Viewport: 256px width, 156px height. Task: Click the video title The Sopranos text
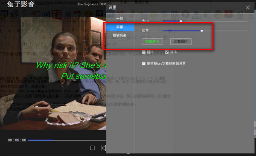(x=92, y=4)
